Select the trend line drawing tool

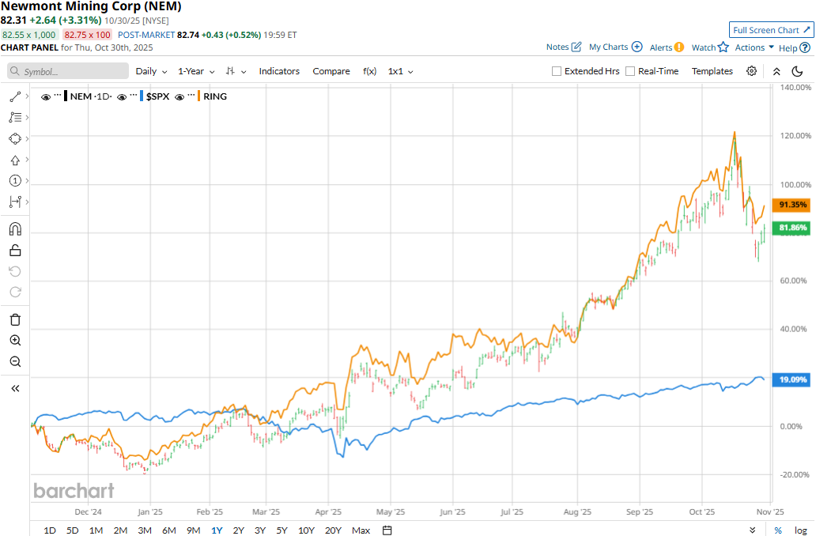pos(15,96)
